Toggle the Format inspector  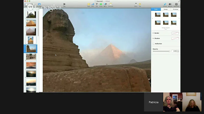(165, 5)
